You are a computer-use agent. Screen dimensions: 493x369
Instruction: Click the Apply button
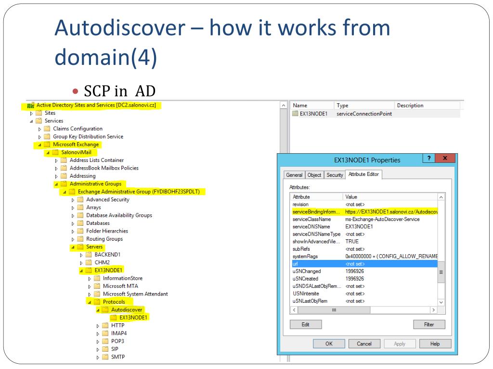click(400, 344)
